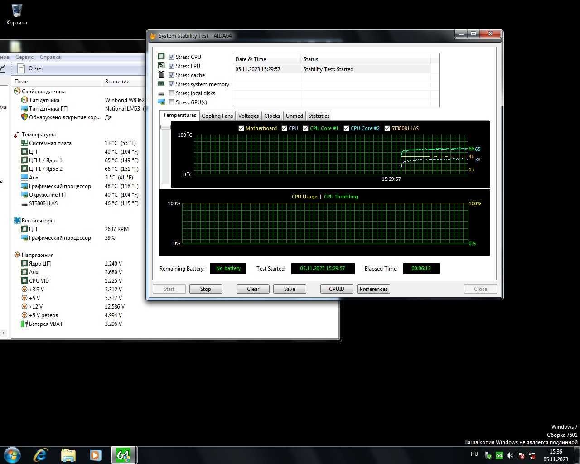Image resolution: width=580 pixels, height=464 pixels.
Task: Launch Internet Explorer from taskbar
Action: (x=40, y=455)
